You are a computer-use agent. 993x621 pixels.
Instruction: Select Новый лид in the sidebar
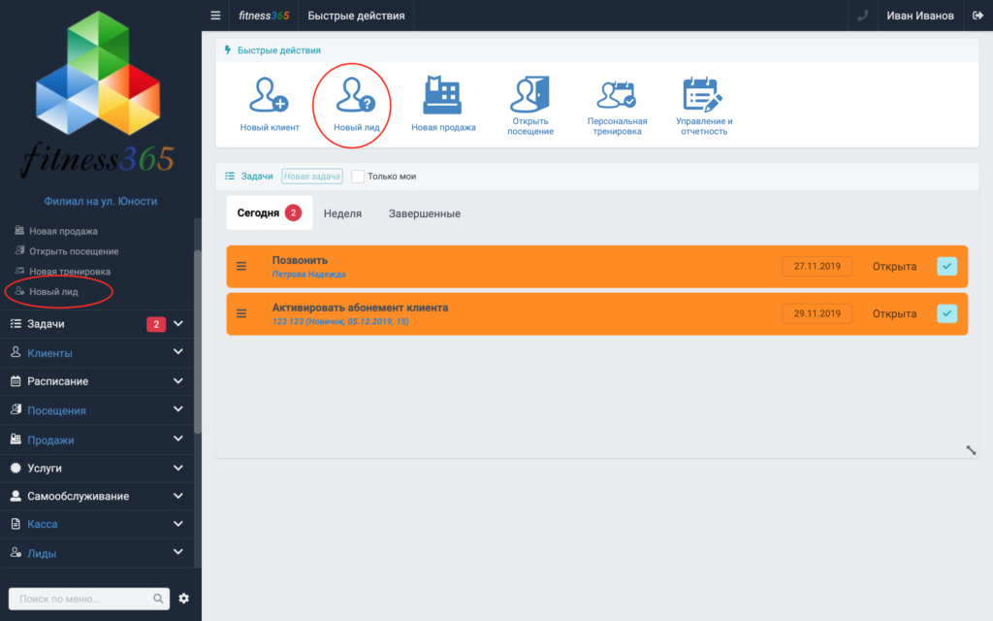[x=54, y=291]
